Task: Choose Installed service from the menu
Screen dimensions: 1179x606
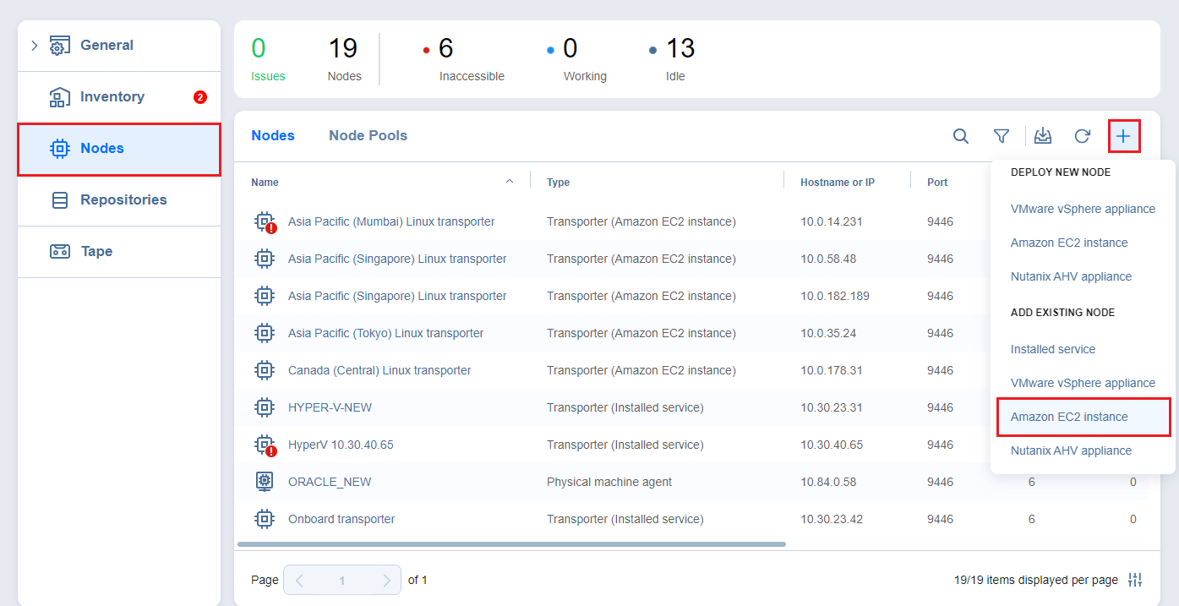Action: 1052,349
